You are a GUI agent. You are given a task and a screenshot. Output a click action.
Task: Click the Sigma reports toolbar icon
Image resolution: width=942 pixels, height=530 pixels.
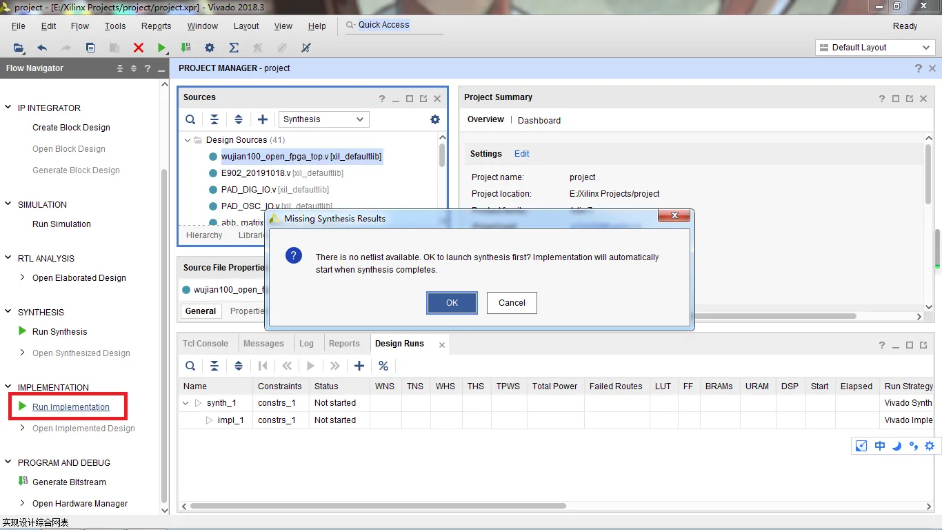click(234, 48)
